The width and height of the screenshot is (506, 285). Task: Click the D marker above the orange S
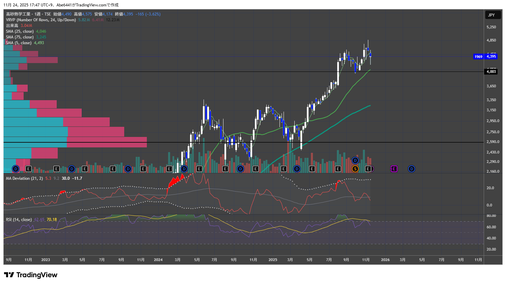pyautogui.click(x=355, y=160)
